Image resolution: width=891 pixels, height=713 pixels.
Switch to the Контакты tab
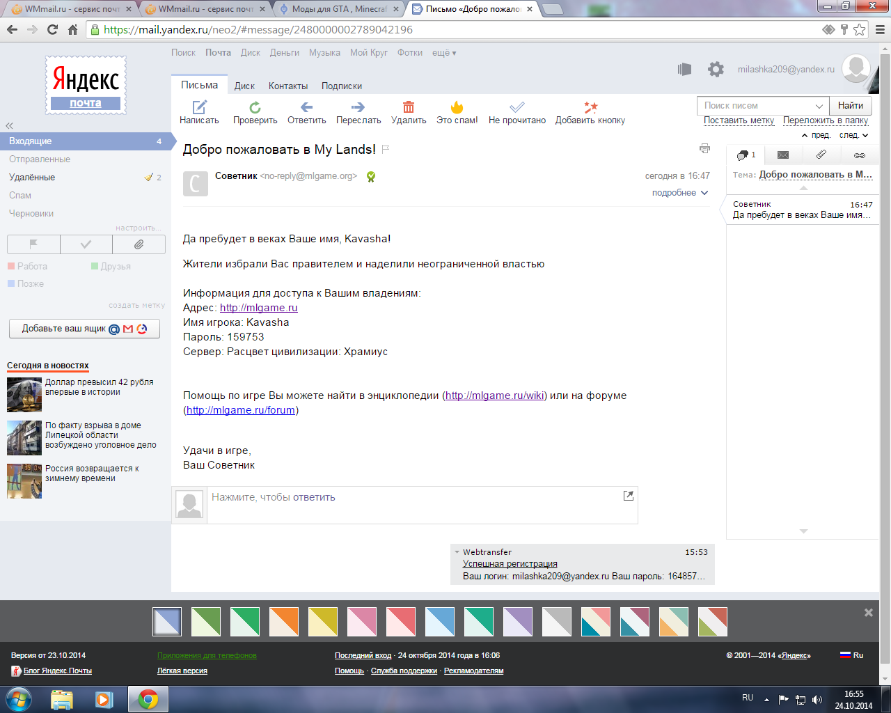point(288,86)
